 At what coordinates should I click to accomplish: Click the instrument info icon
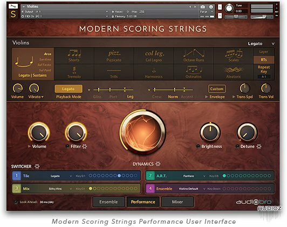[211, 7]
